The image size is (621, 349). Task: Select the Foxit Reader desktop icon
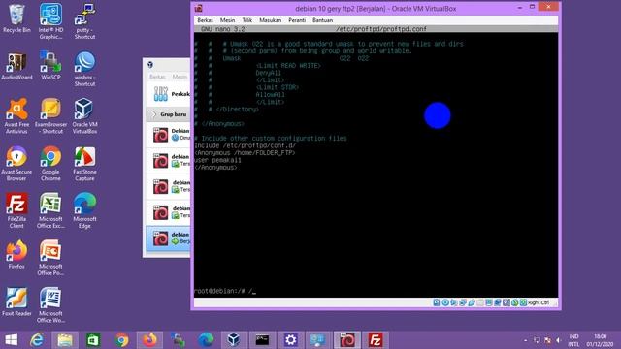pyautogui.click(x=16, y=301)
